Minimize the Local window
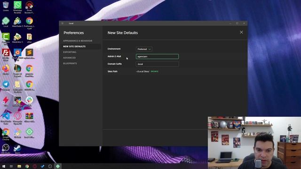This screenshot has width=301, height=169. click(230, 23)
